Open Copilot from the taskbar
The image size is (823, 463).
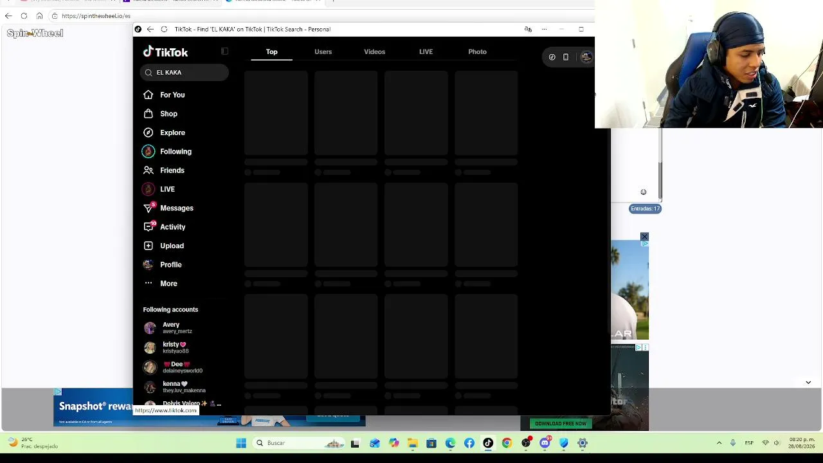(393, 443)
